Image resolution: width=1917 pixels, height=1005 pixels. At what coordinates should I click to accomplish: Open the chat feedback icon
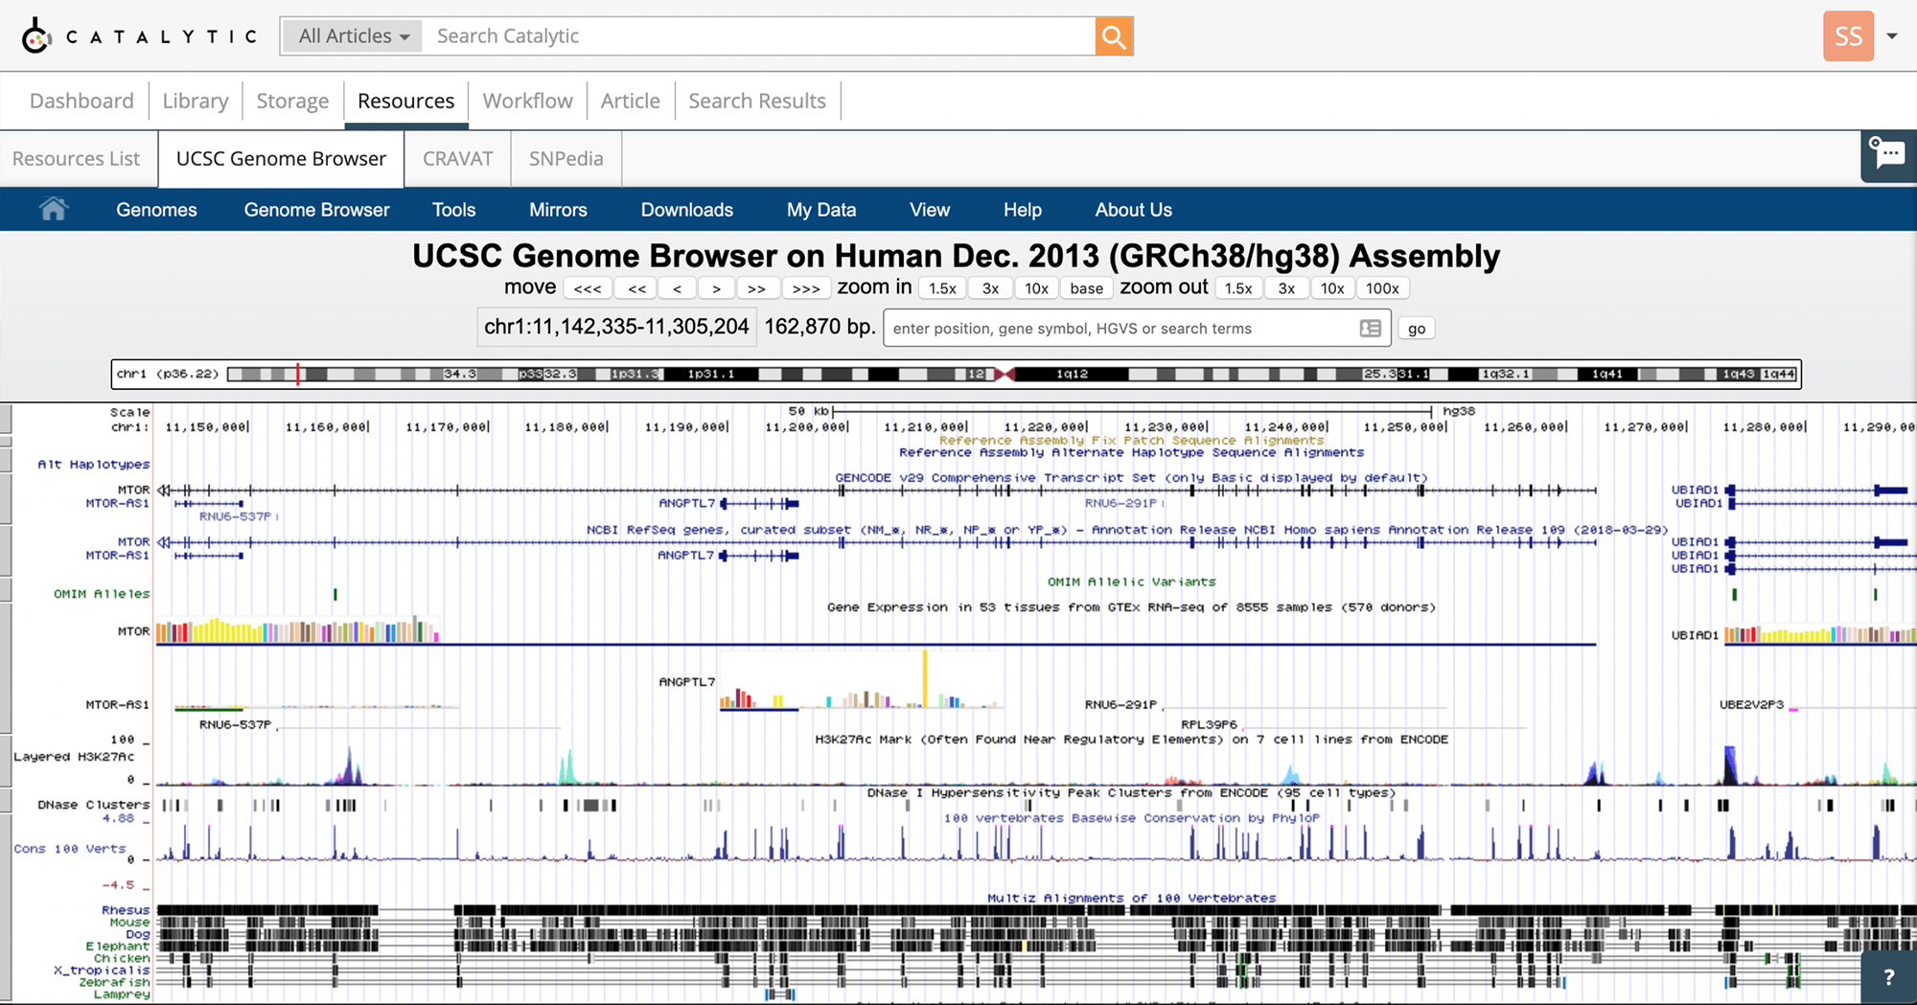pyautogui.click(x=1888, y=155)
